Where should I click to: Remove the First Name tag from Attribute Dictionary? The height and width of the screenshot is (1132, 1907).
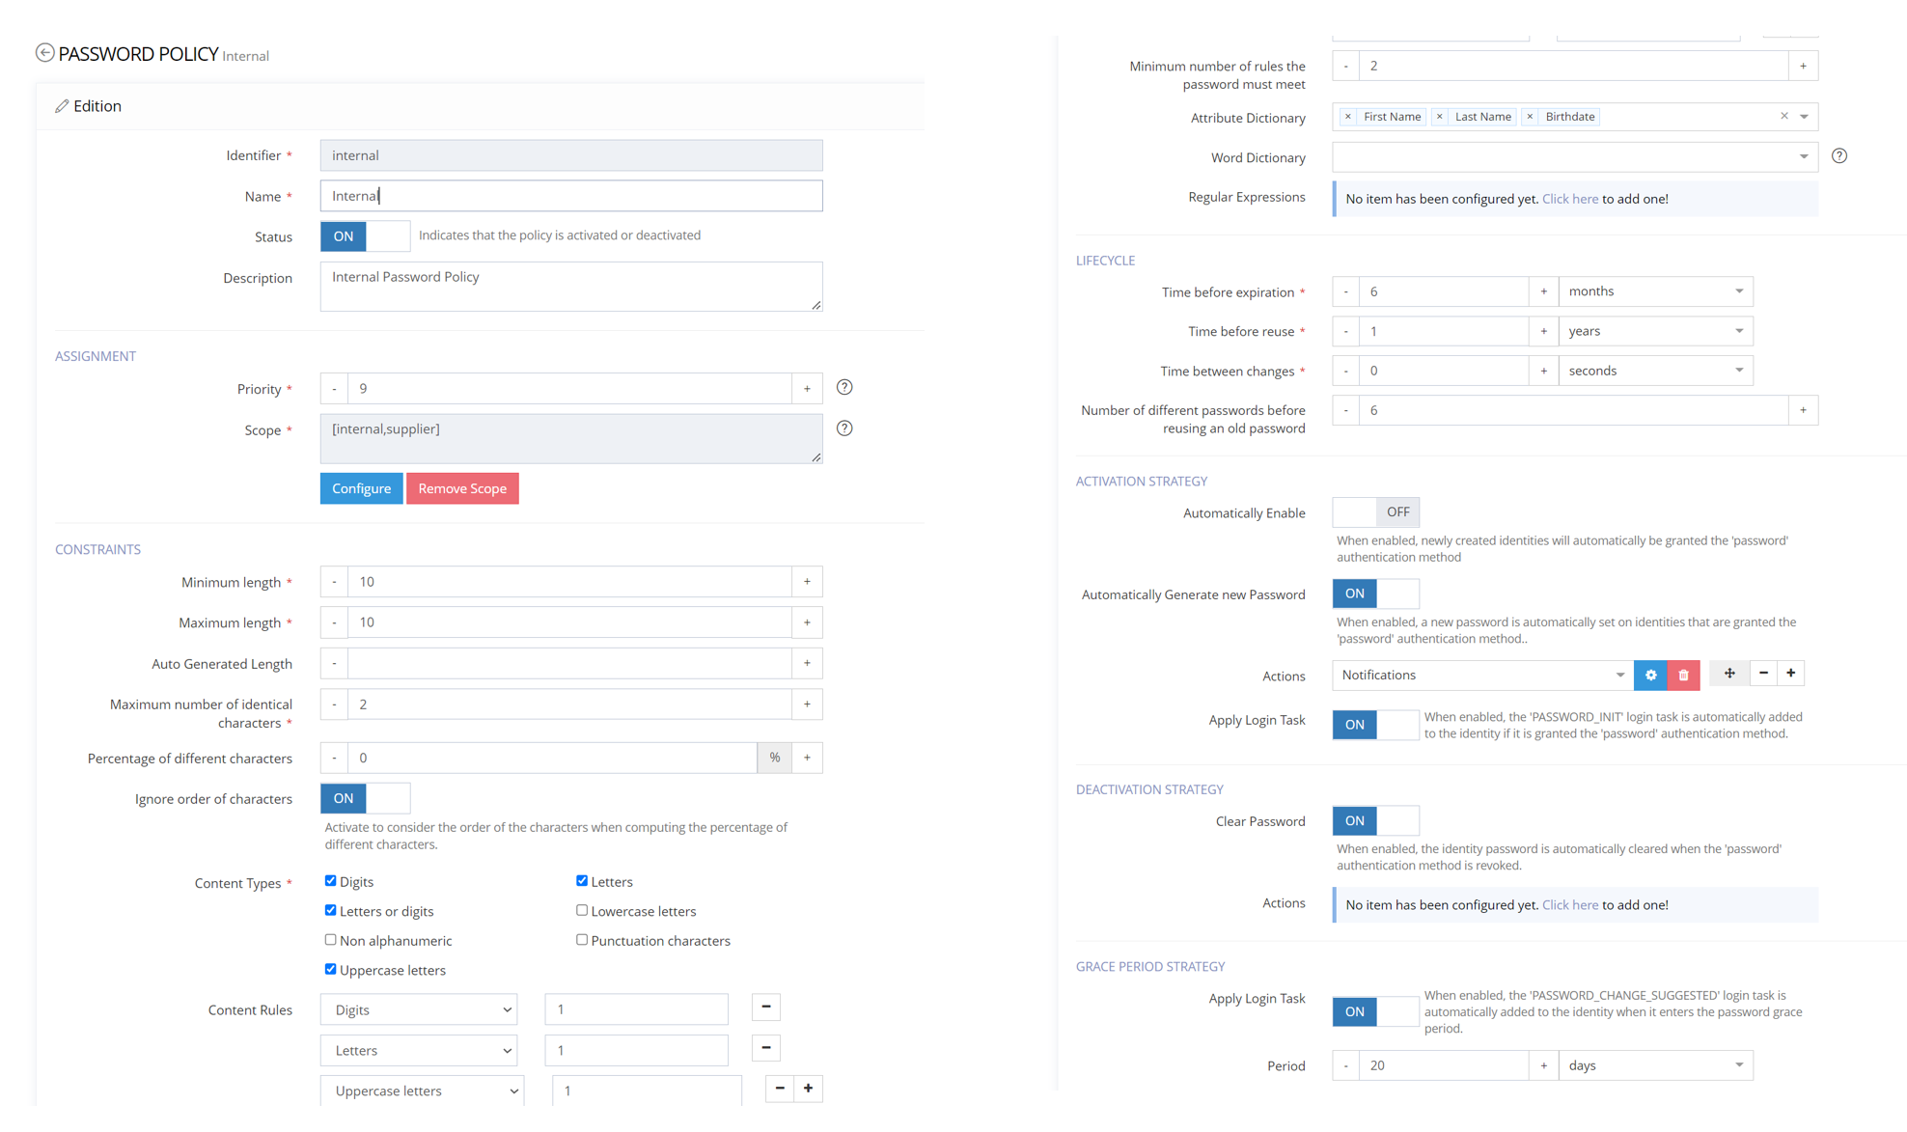click(x=1348, y=117)
